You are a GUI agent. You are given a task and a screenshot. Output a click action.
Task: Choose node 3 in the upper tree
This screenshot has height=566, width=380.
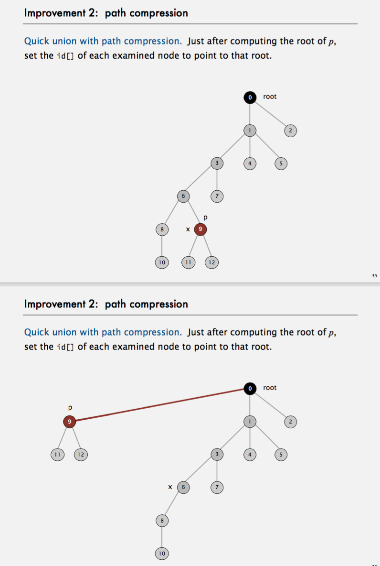click(217, 163)
